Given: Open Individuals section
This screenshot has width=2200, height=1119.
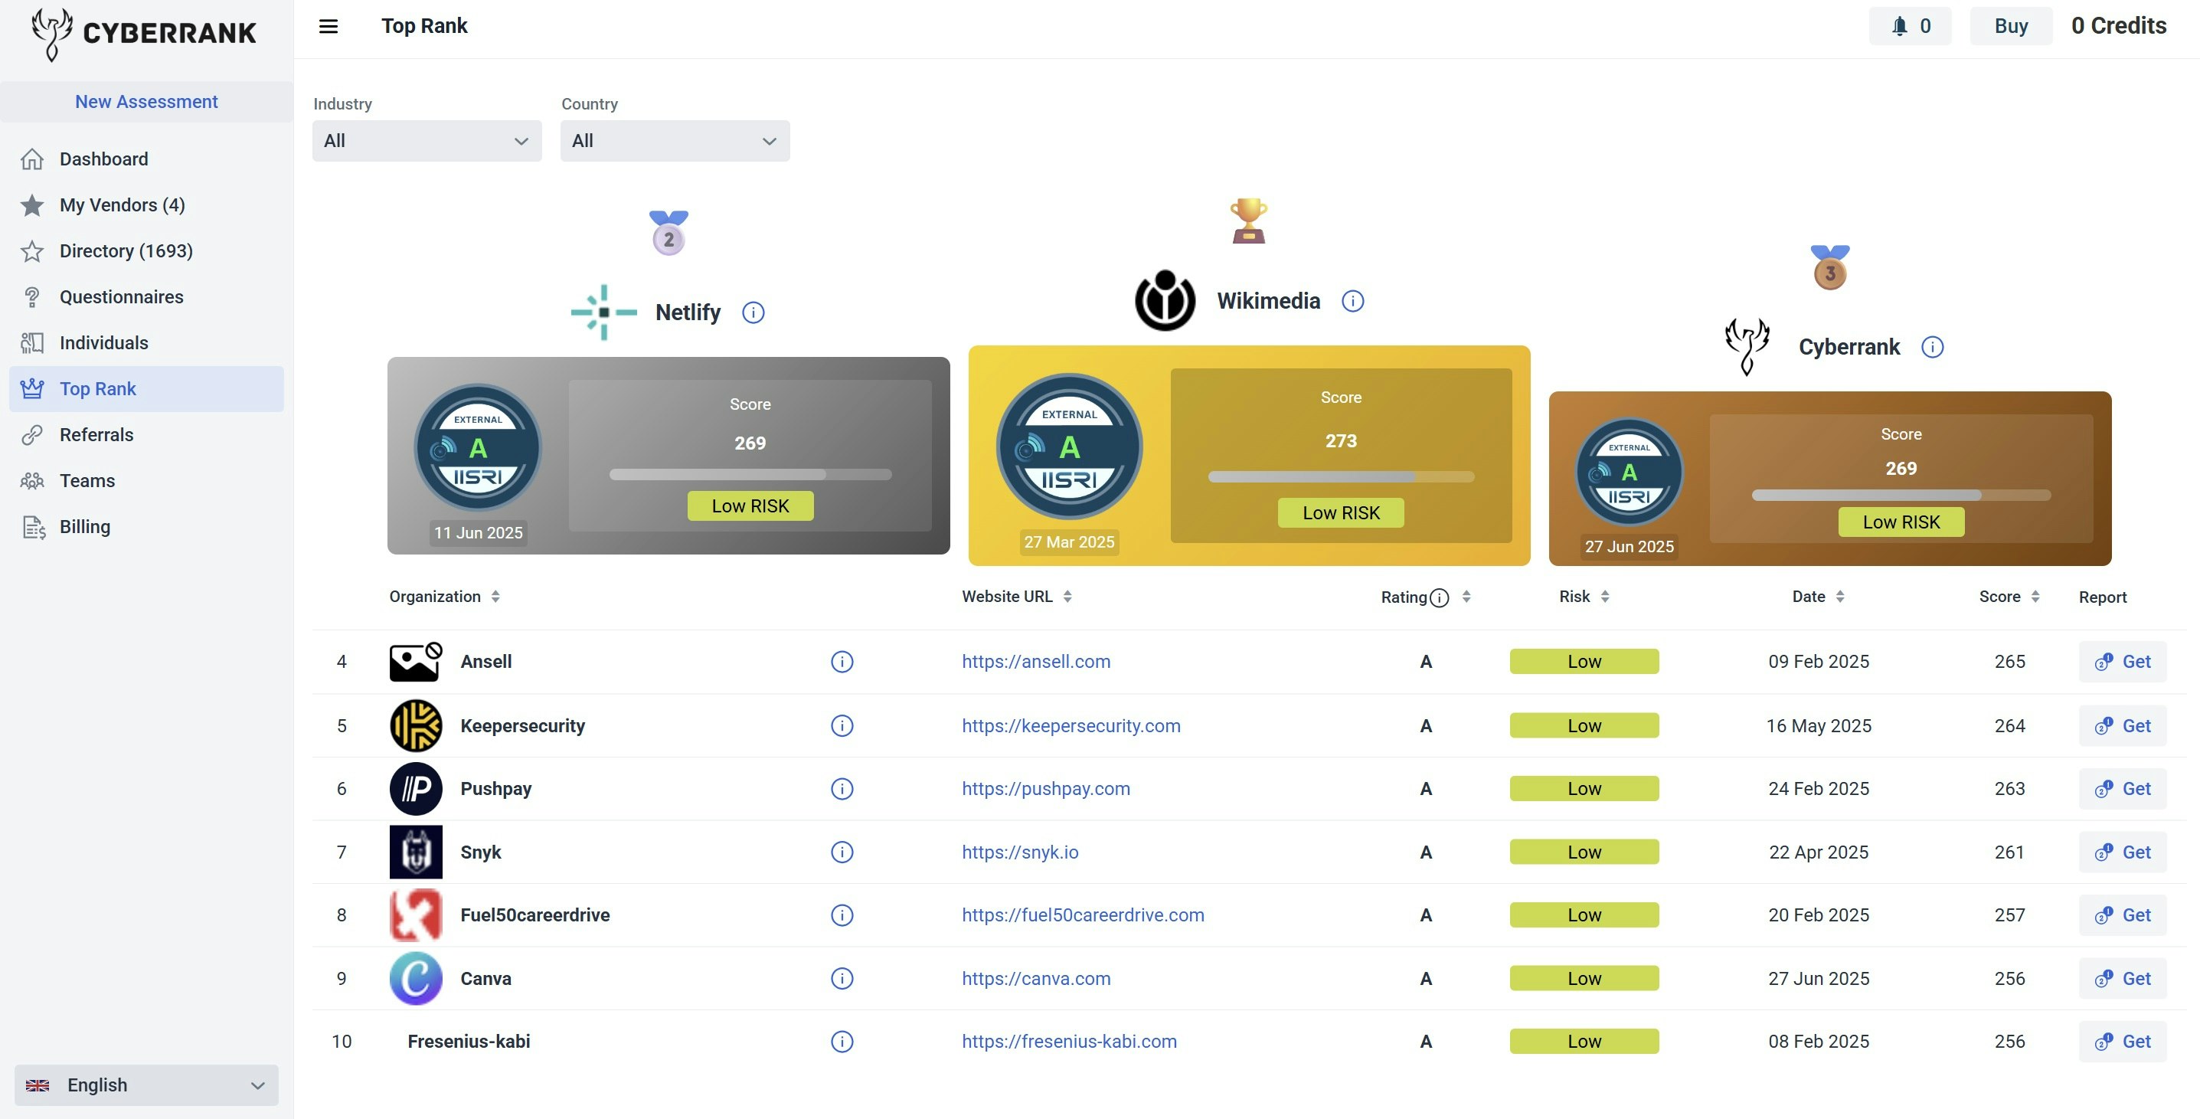Looking at the screenshot, I should coord(146,343).
